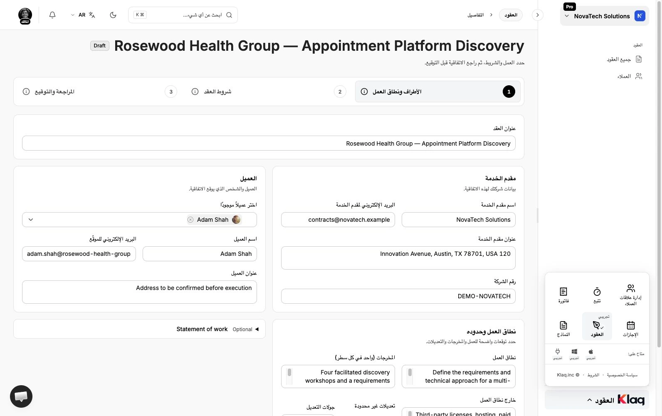Collapse the sidebar with the chevron button

[537, 15]
